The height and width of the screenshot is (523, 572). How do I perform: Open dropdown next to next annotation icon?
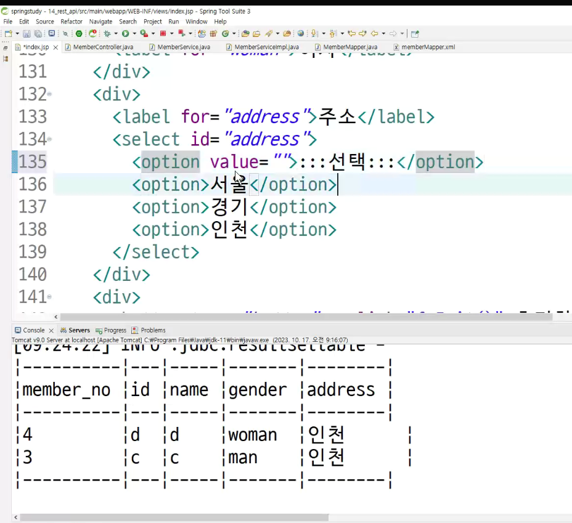[x=324, y=33]
